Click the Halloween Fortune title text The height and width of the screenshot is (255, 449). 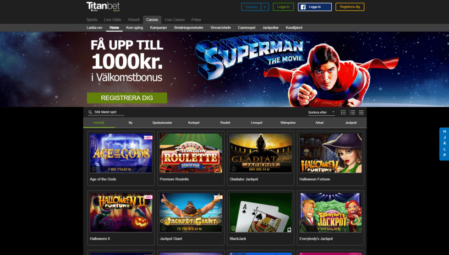(x=315, y=179)
